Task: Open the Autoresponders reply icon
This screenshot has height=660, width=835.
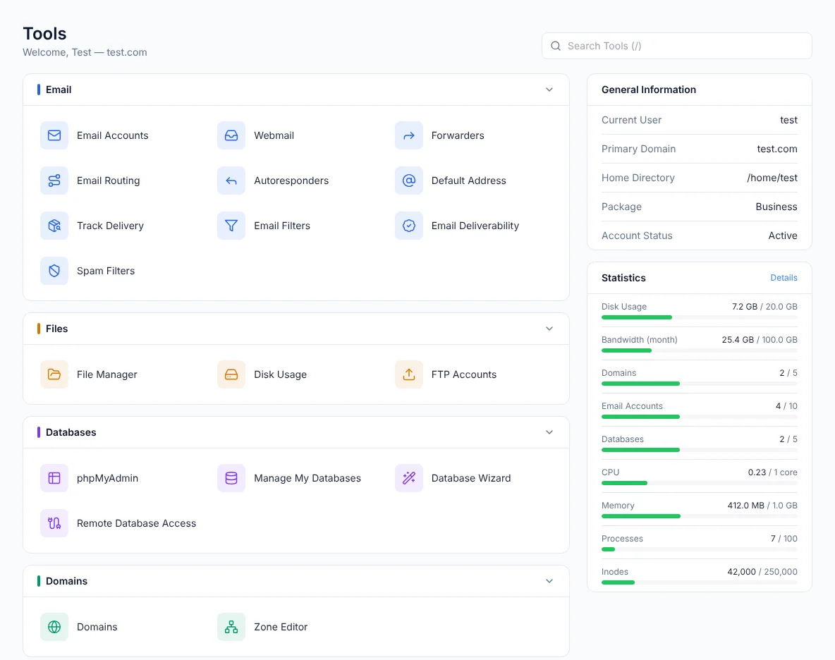Action: point(231,181)
